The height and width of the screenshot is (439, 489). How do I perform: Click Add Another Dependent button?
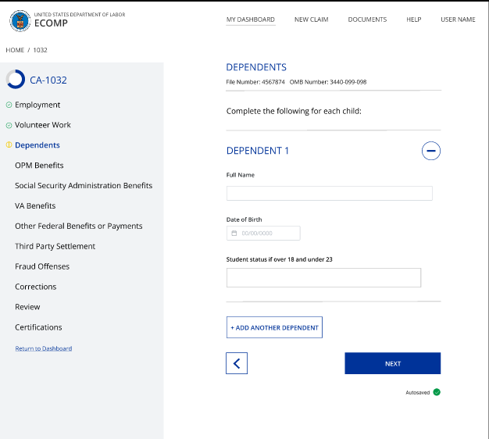click(x=274, y=327)
